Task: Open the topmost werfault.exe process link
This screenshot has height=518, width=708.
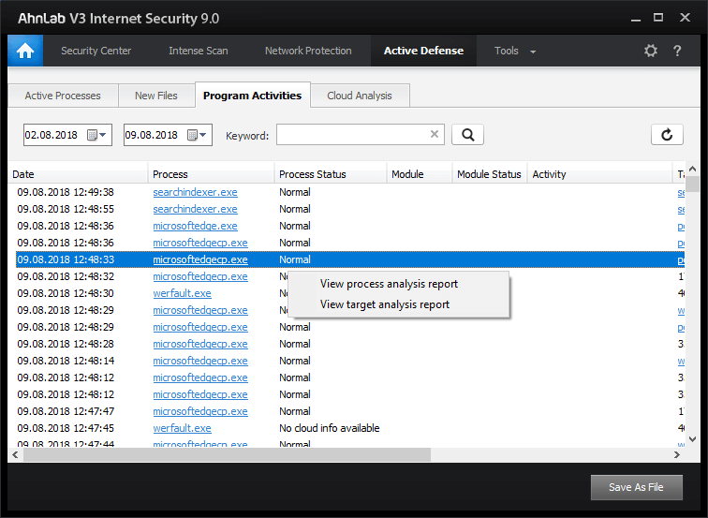Action: click(182, 293)
